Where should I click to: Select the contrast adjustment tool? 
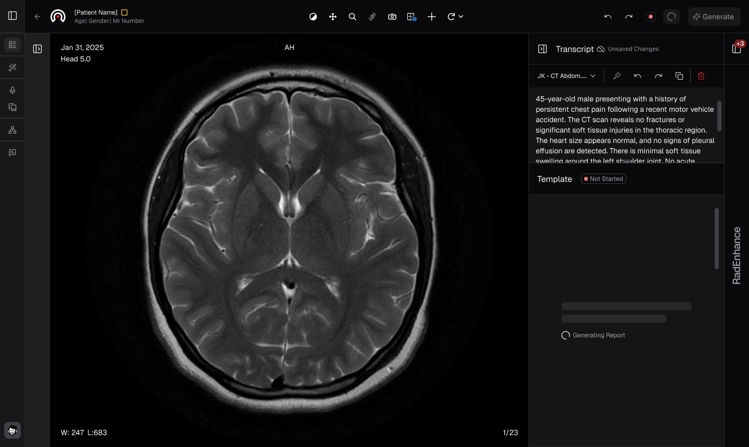click(x=313, y=17)
